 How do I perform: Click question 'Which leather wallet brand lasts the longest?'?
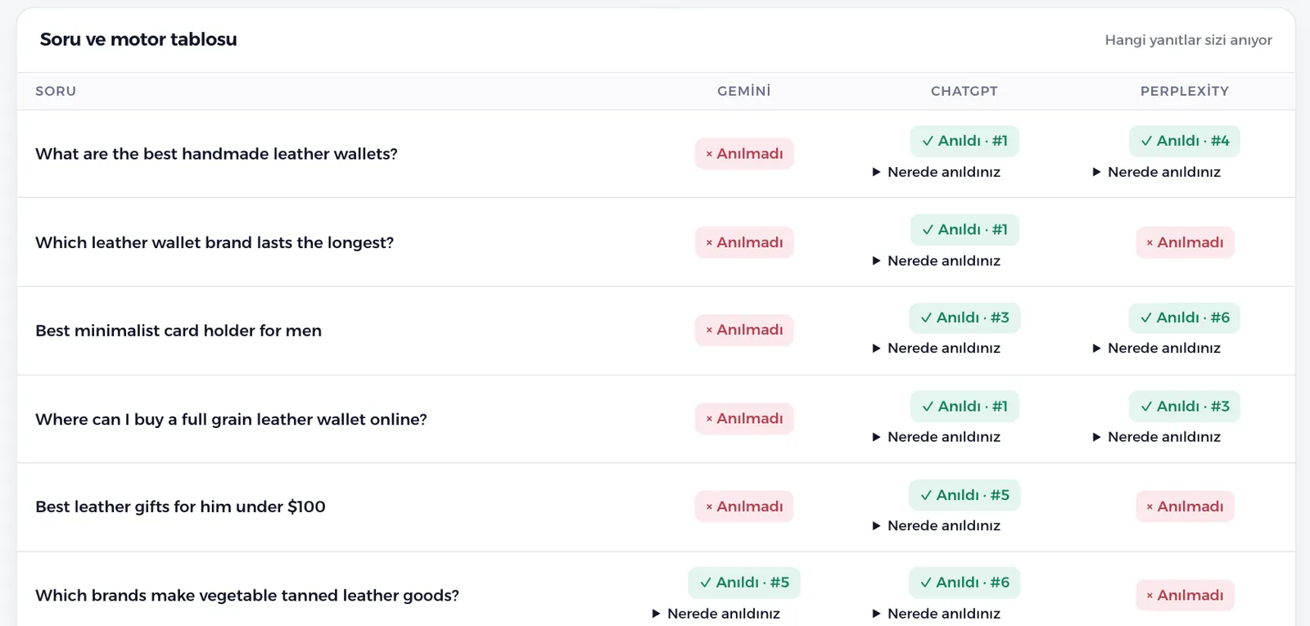click(215, 242)
